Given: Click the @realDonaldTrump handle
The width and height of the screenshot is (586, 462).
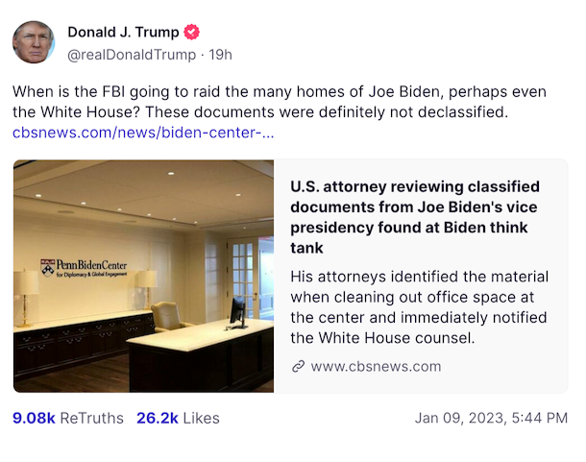Looking at the screenshot, I should click(130, 55).
